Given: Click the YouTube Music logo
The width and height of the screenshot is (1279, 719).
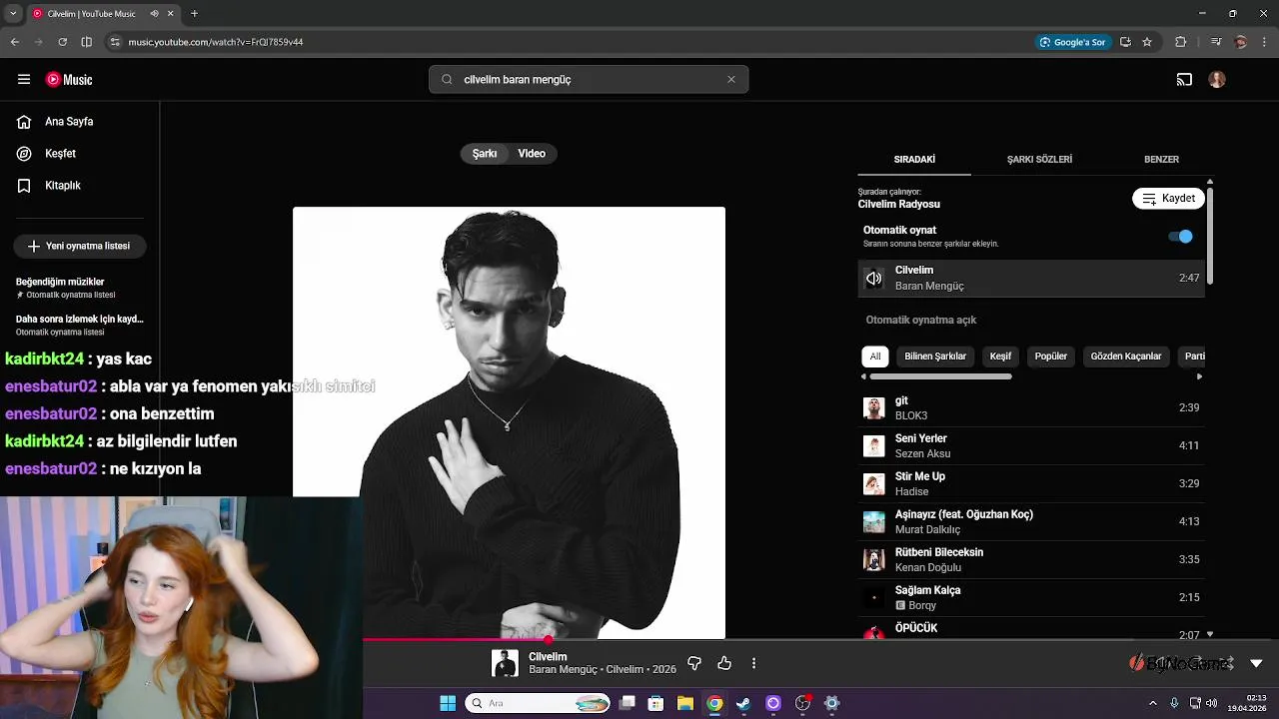Looking at the screenshot, I should 69,80.
